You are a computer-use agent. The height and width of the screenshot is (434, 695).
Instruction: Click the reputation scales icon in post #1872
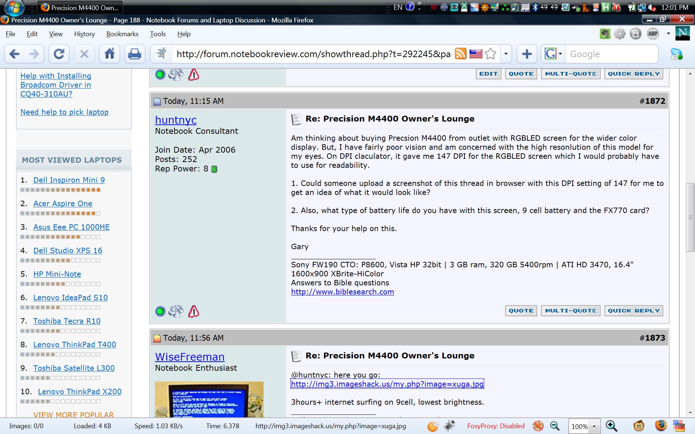(176, 311)
